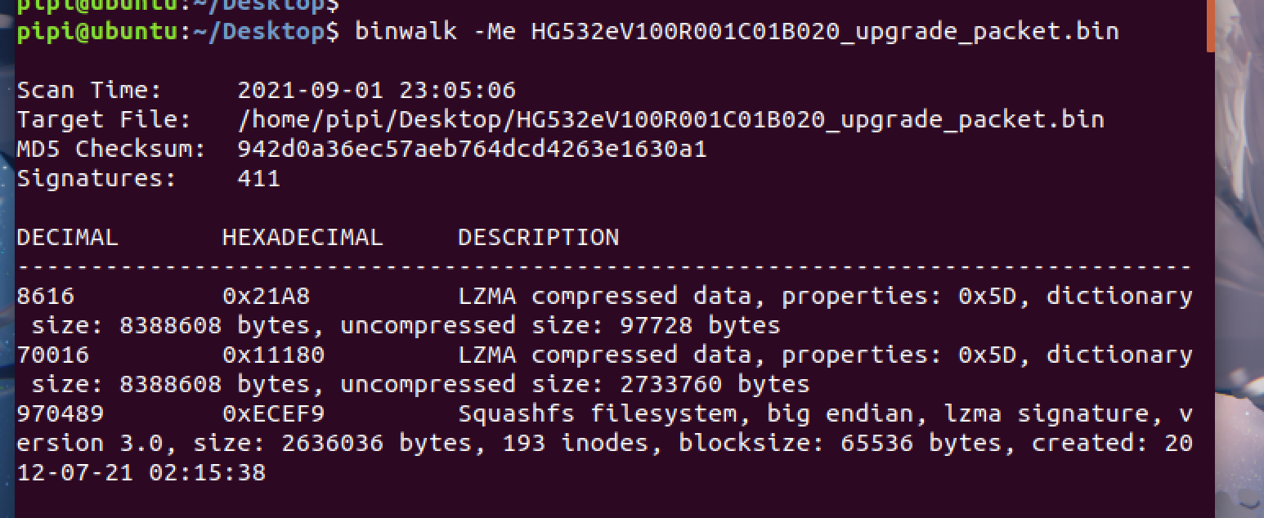Click the DECIMAL column header
1264x518 pixels.
pyautogui.click(x=68, y=237)
